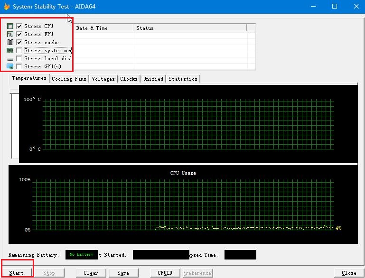This screenshot has height=278, width=365.
Task: Click the Stress CPU chip icon
Action: pyautogui.click(x=10, y=26)
